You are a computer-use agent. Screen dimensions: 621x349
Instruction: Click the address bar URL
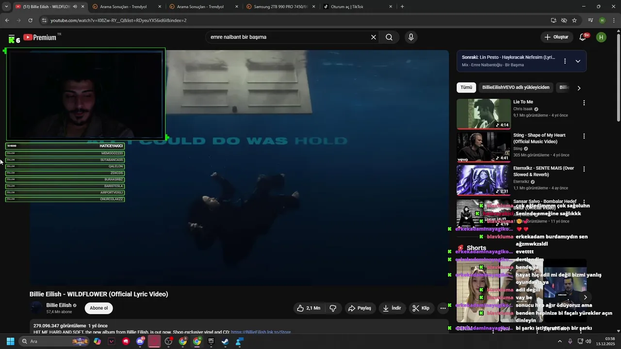point(118,20)
